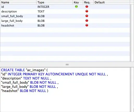134x112 pixels.
Task: Click the BLOB type of headshot
Action: (41, 25)
